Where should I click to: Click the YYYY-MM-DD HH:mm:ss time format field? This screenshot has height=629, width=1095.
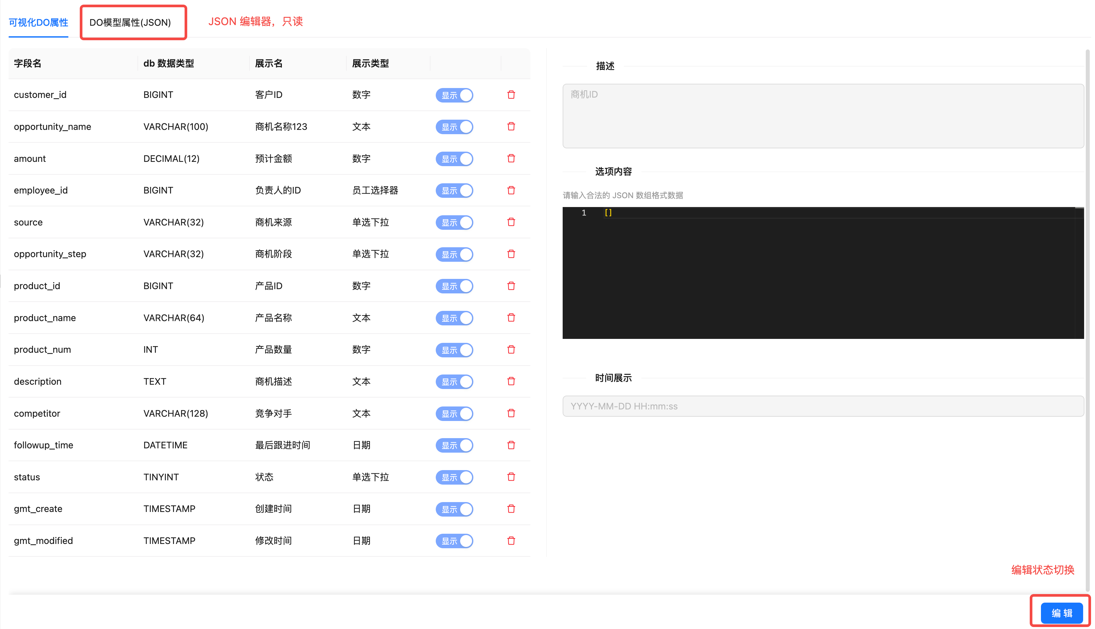pyautogui.click(x=823, y=406)
